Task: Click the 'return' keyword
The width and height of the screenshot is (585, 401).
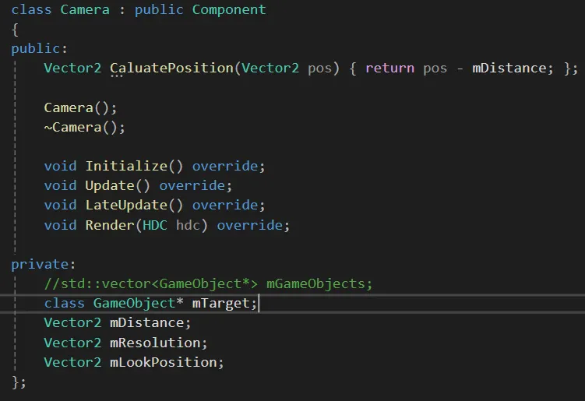Action: point(389,69)
